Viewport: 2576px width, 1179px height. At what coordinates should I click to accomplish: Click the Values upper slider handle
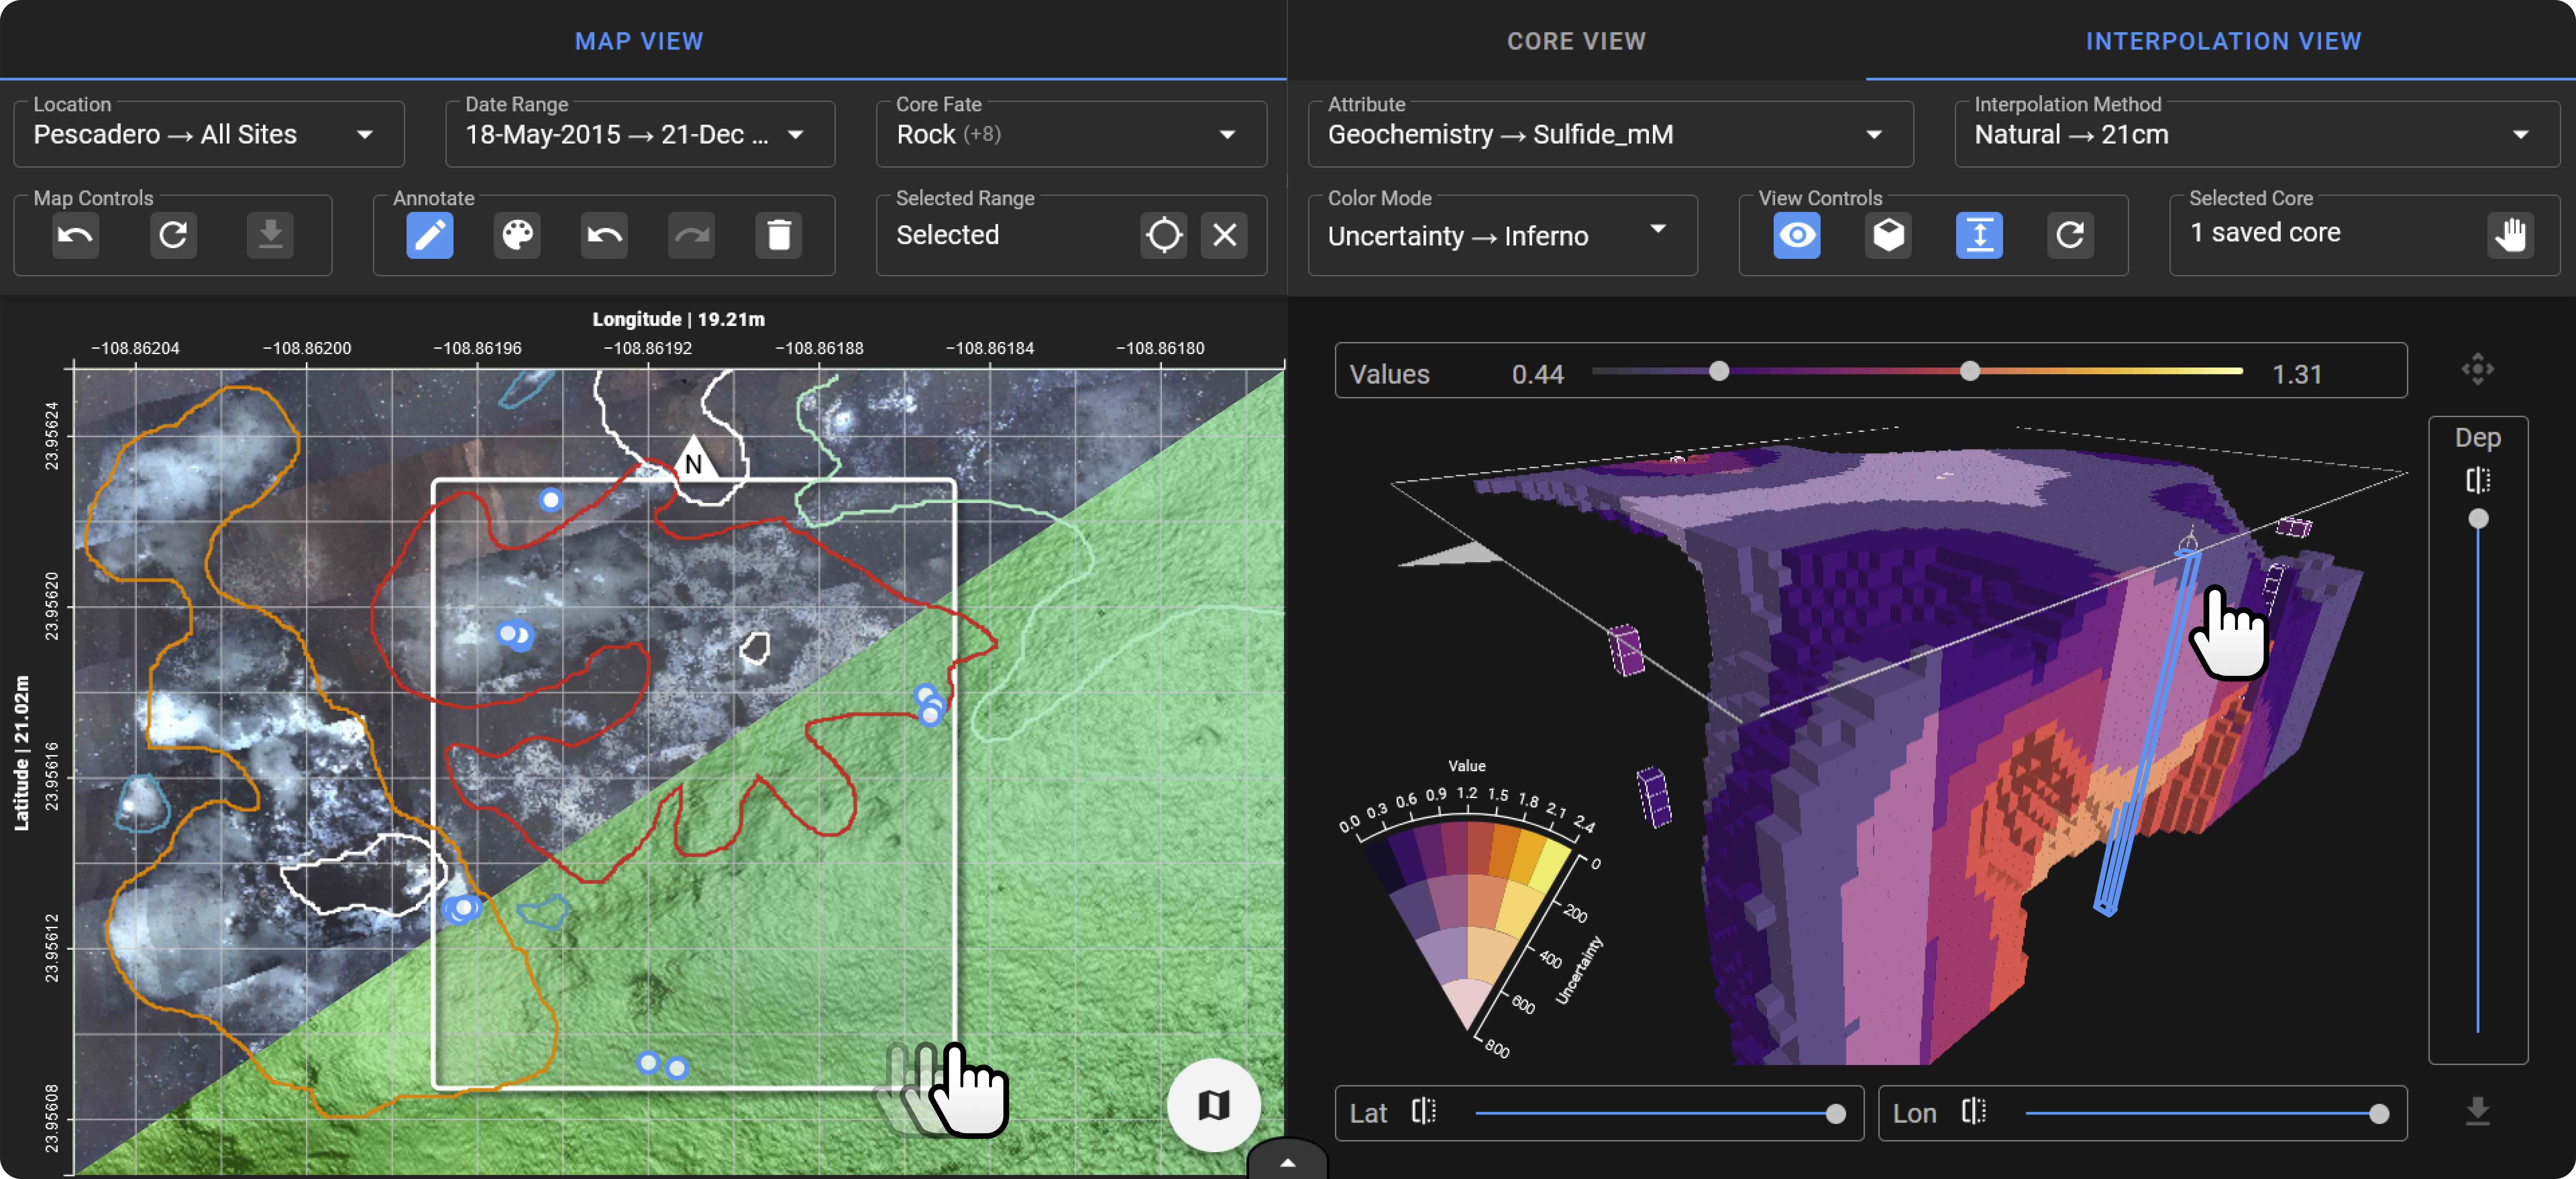[x=1970, y=371]
